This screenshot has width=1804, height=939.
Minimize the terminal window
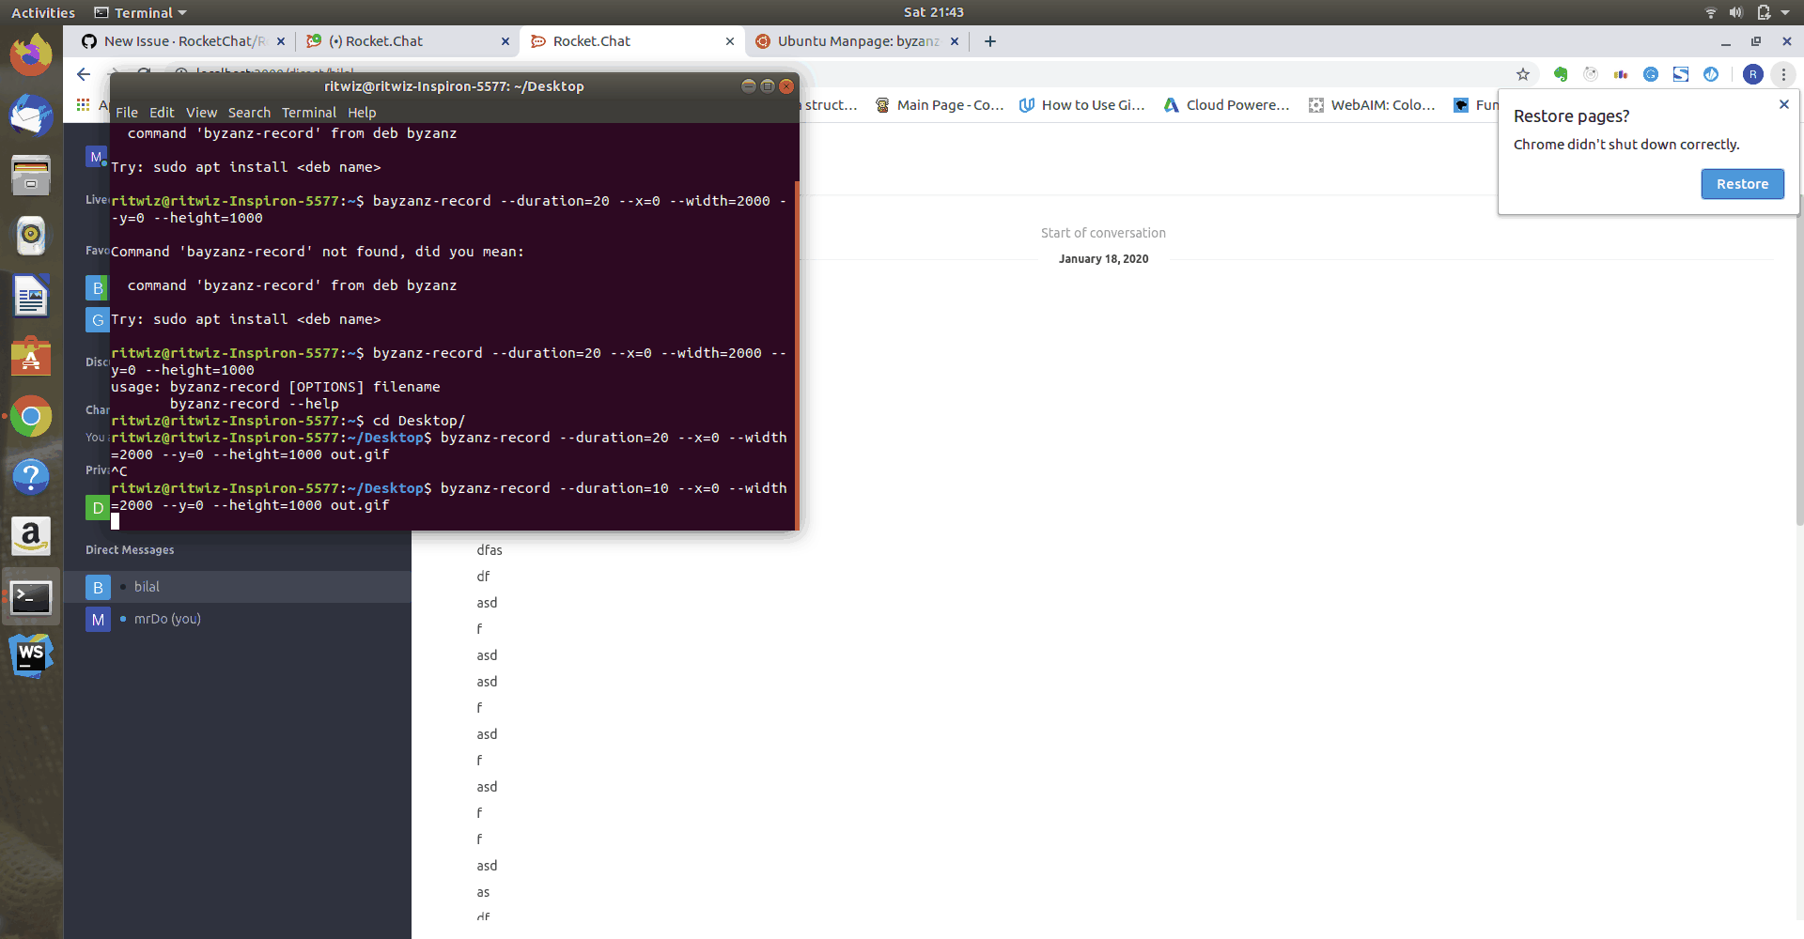point(748,86)
